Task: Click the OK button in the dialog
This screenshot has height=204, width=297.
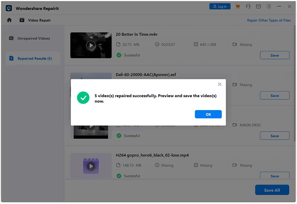Action: point(208,114)
